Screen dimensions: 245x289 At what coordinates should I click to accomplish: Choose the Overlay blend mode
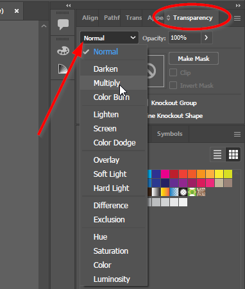(114, 160)
